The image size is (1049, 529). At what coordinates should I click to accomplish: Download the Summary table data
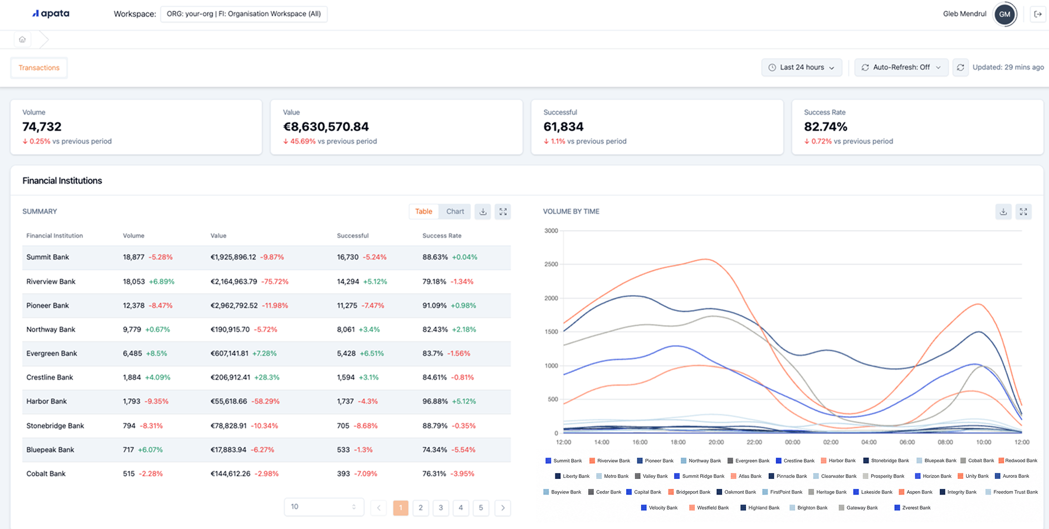483,212
